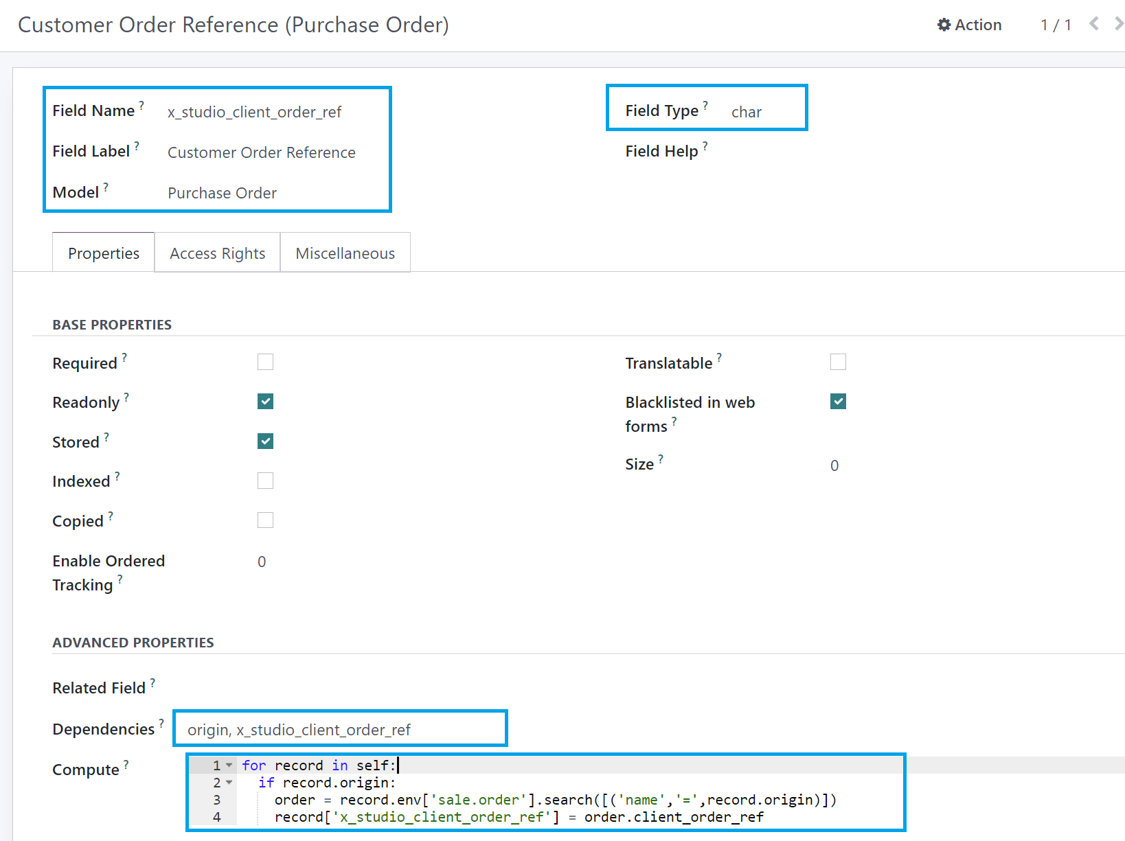Click the Field Name value x_studio_client_order_ref
Screen dimensions: 1125x841
tap(255, 112)
